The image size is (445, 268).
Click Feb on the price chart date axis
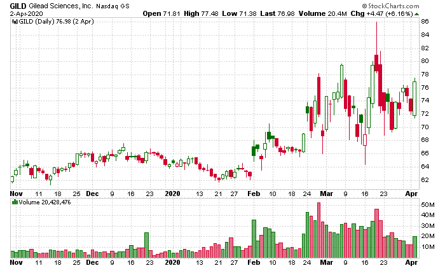pyautogui.click(x=254, y=194)
